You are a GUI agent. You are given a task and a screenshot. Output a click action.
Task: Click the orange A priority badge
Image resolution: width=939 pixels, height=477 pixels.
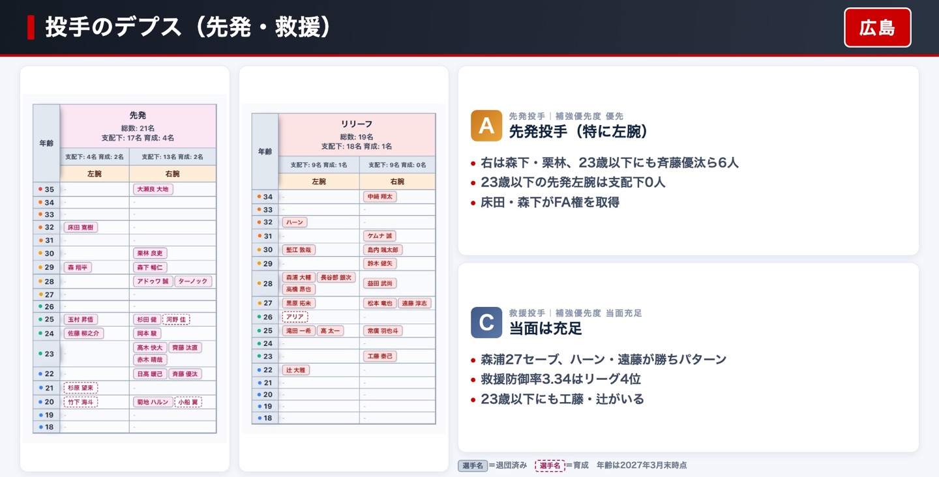tap(486, 126)
